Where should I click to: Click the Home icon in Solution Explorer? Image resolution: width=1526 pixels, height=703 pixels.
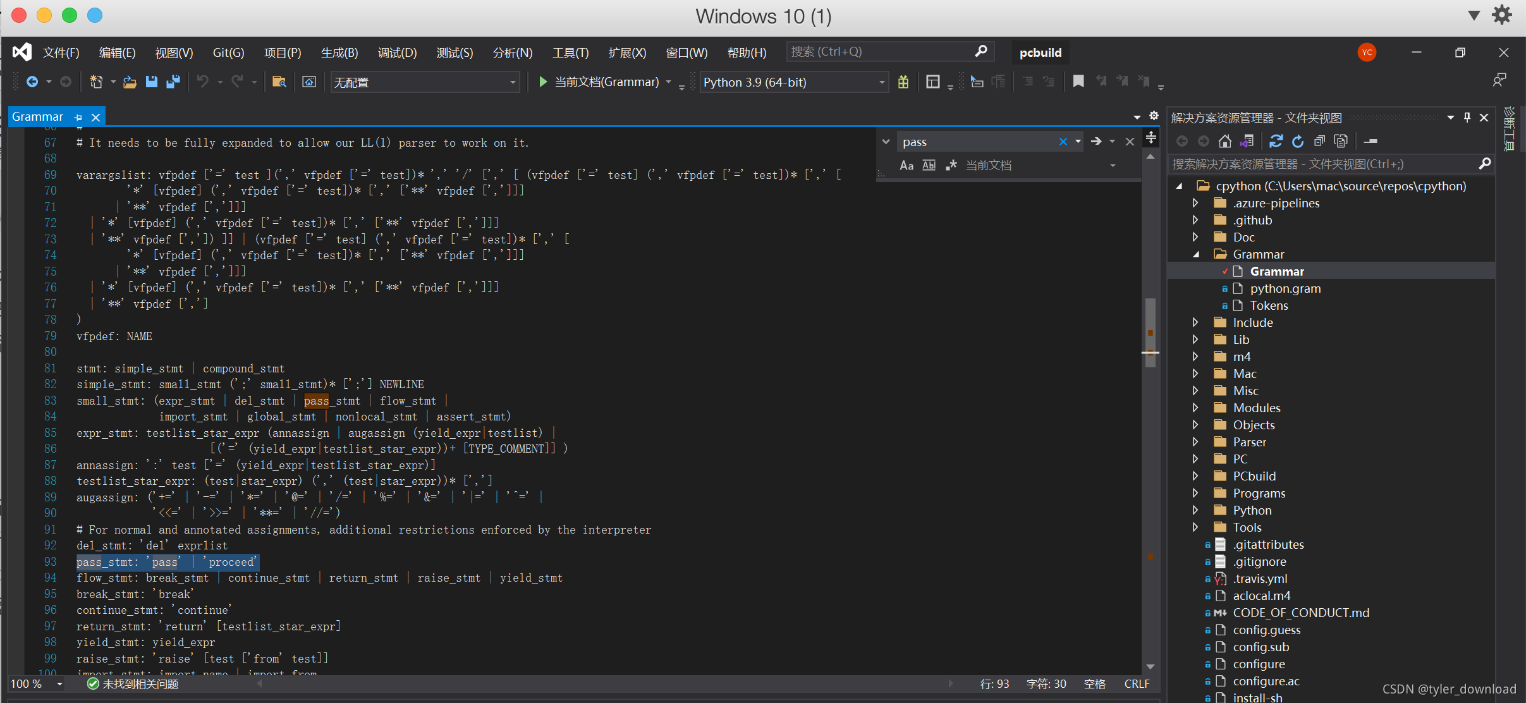click(x=1225, y=141)
